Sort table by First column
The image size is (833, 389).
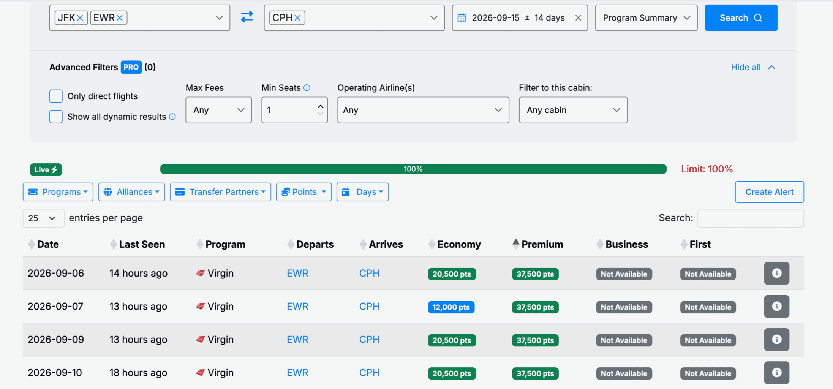[696, 244]
